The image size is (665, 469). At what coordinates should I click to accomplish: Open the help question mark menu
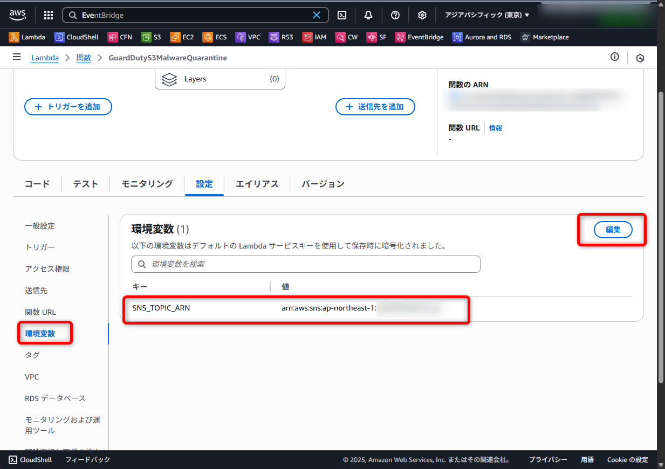coord(395,15)
